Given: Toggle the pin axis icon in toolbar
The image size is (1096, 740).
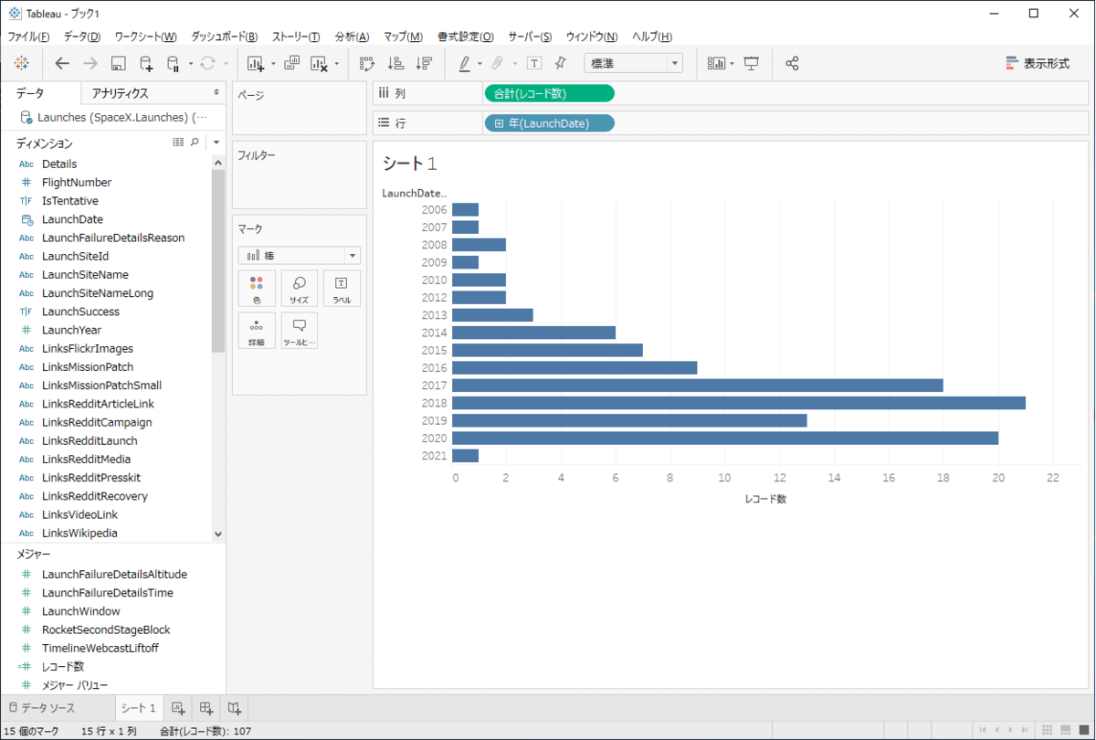Looking at the screenshot, I should click(x=561, y=63).
